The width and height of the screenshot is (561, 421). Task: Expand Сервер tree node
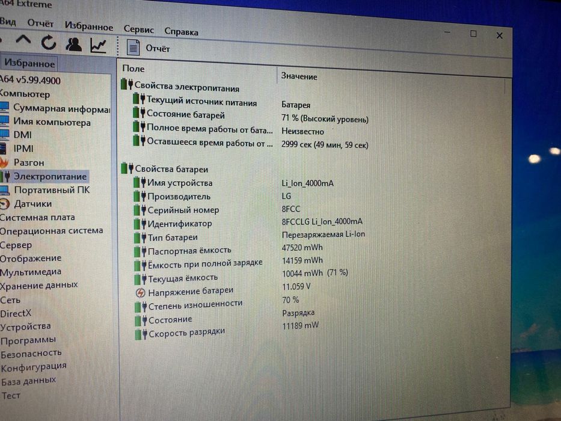coord(16,245)
